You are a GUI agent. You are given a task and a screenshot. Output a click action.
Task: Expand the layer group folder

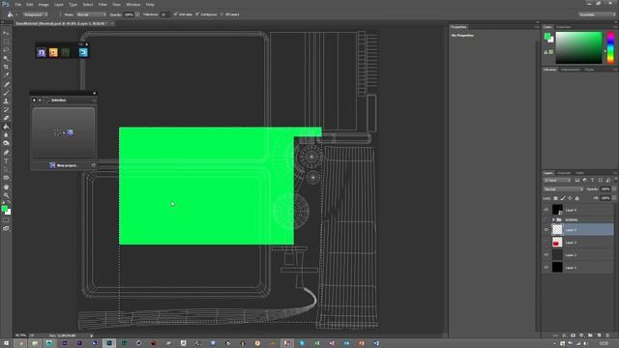coord(553,219)
